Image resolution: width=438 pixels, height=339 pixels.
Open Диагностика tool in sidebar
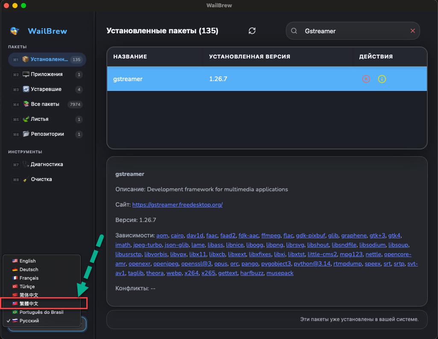[x=47, y=164]
